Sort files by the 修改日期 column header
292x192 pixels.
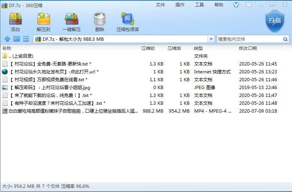pos(247,48)
